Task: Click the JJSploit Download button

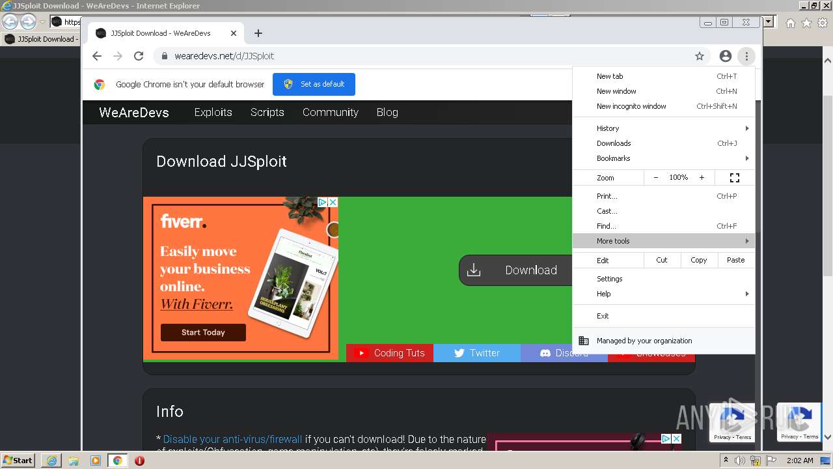Action: point(515,270)
